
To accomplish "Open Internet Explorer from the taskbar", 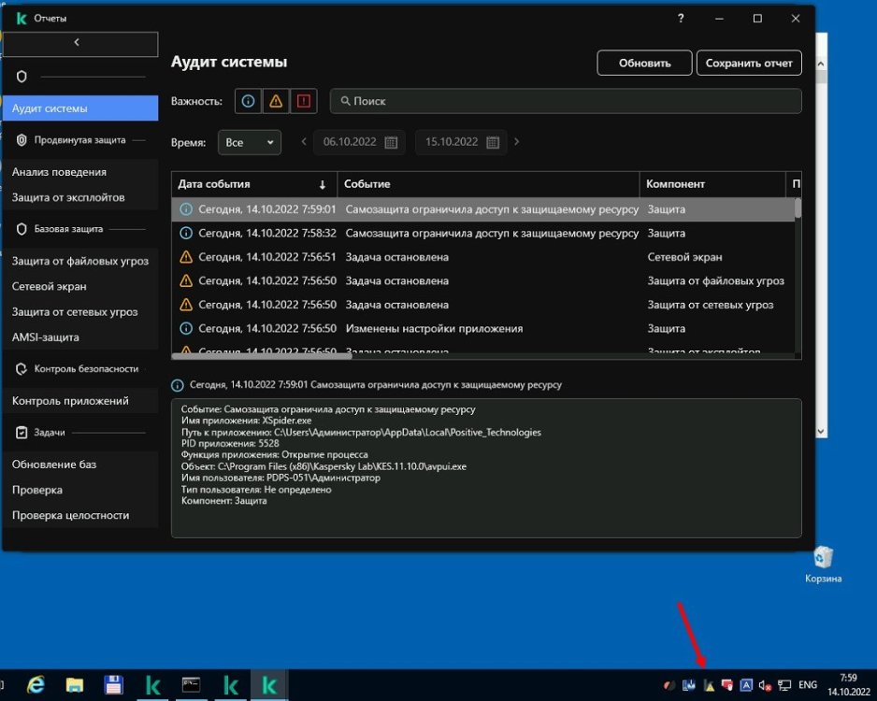I will 36,685.
